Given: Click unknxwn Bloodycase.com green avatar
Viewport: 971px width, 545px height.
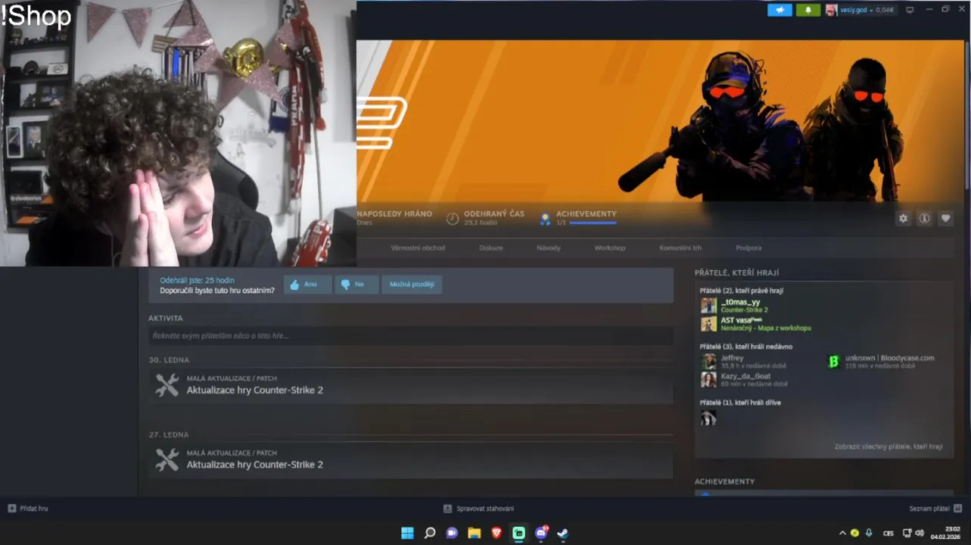Looking at the screenshot, I should point(833,361).
